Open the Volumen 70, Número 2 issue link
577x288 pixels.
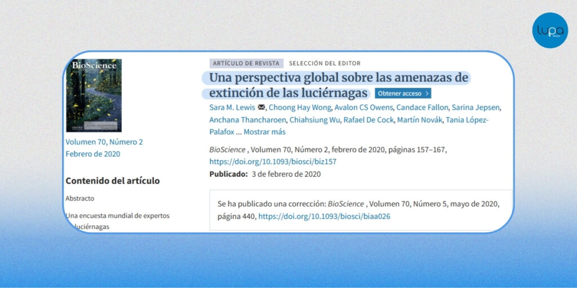(104, 142)
